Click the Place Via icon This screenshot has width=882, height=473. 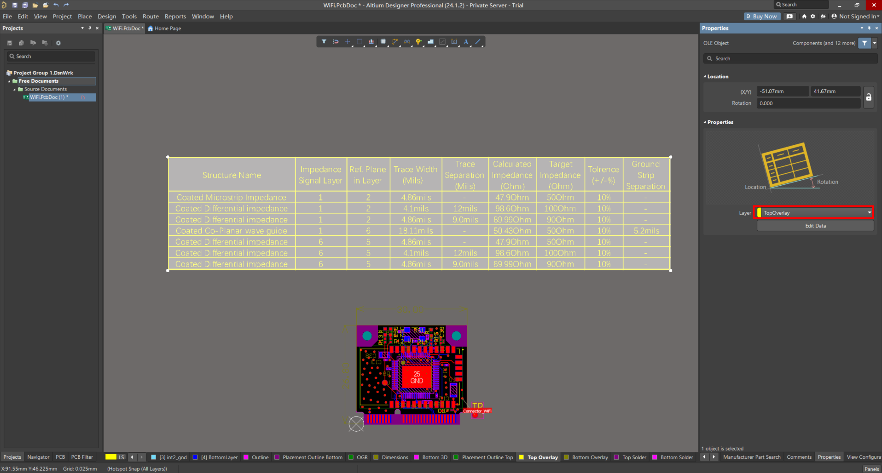click(x=418, y=42)
